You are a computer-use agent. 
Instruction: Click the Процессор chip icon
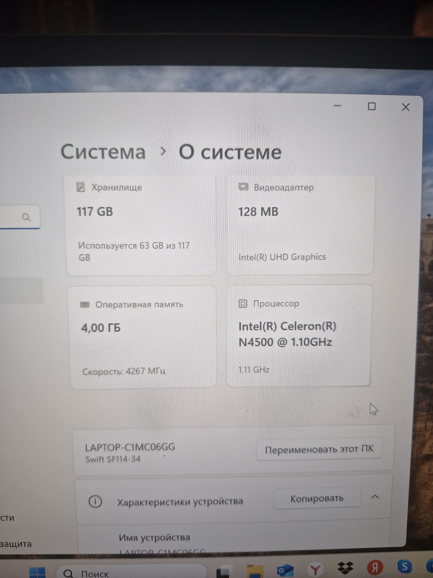click(x=243, y=304)
